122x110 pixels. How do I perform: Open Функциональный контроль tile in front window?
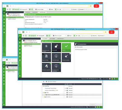pos(46,47)
